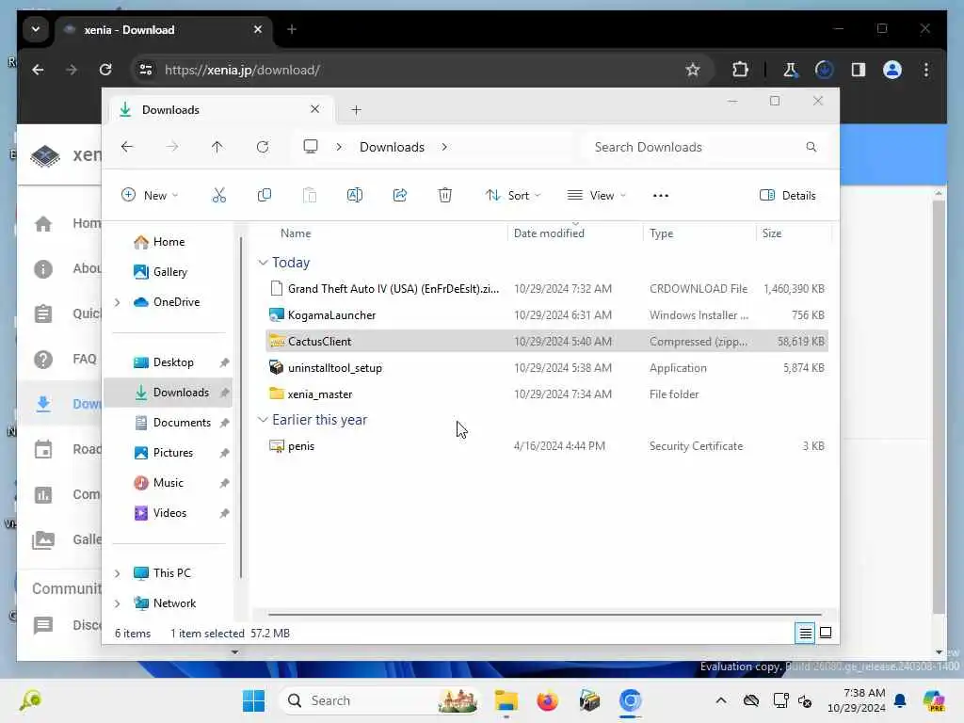
Task: Add a new Explorer tab
Action: point(356,110)
